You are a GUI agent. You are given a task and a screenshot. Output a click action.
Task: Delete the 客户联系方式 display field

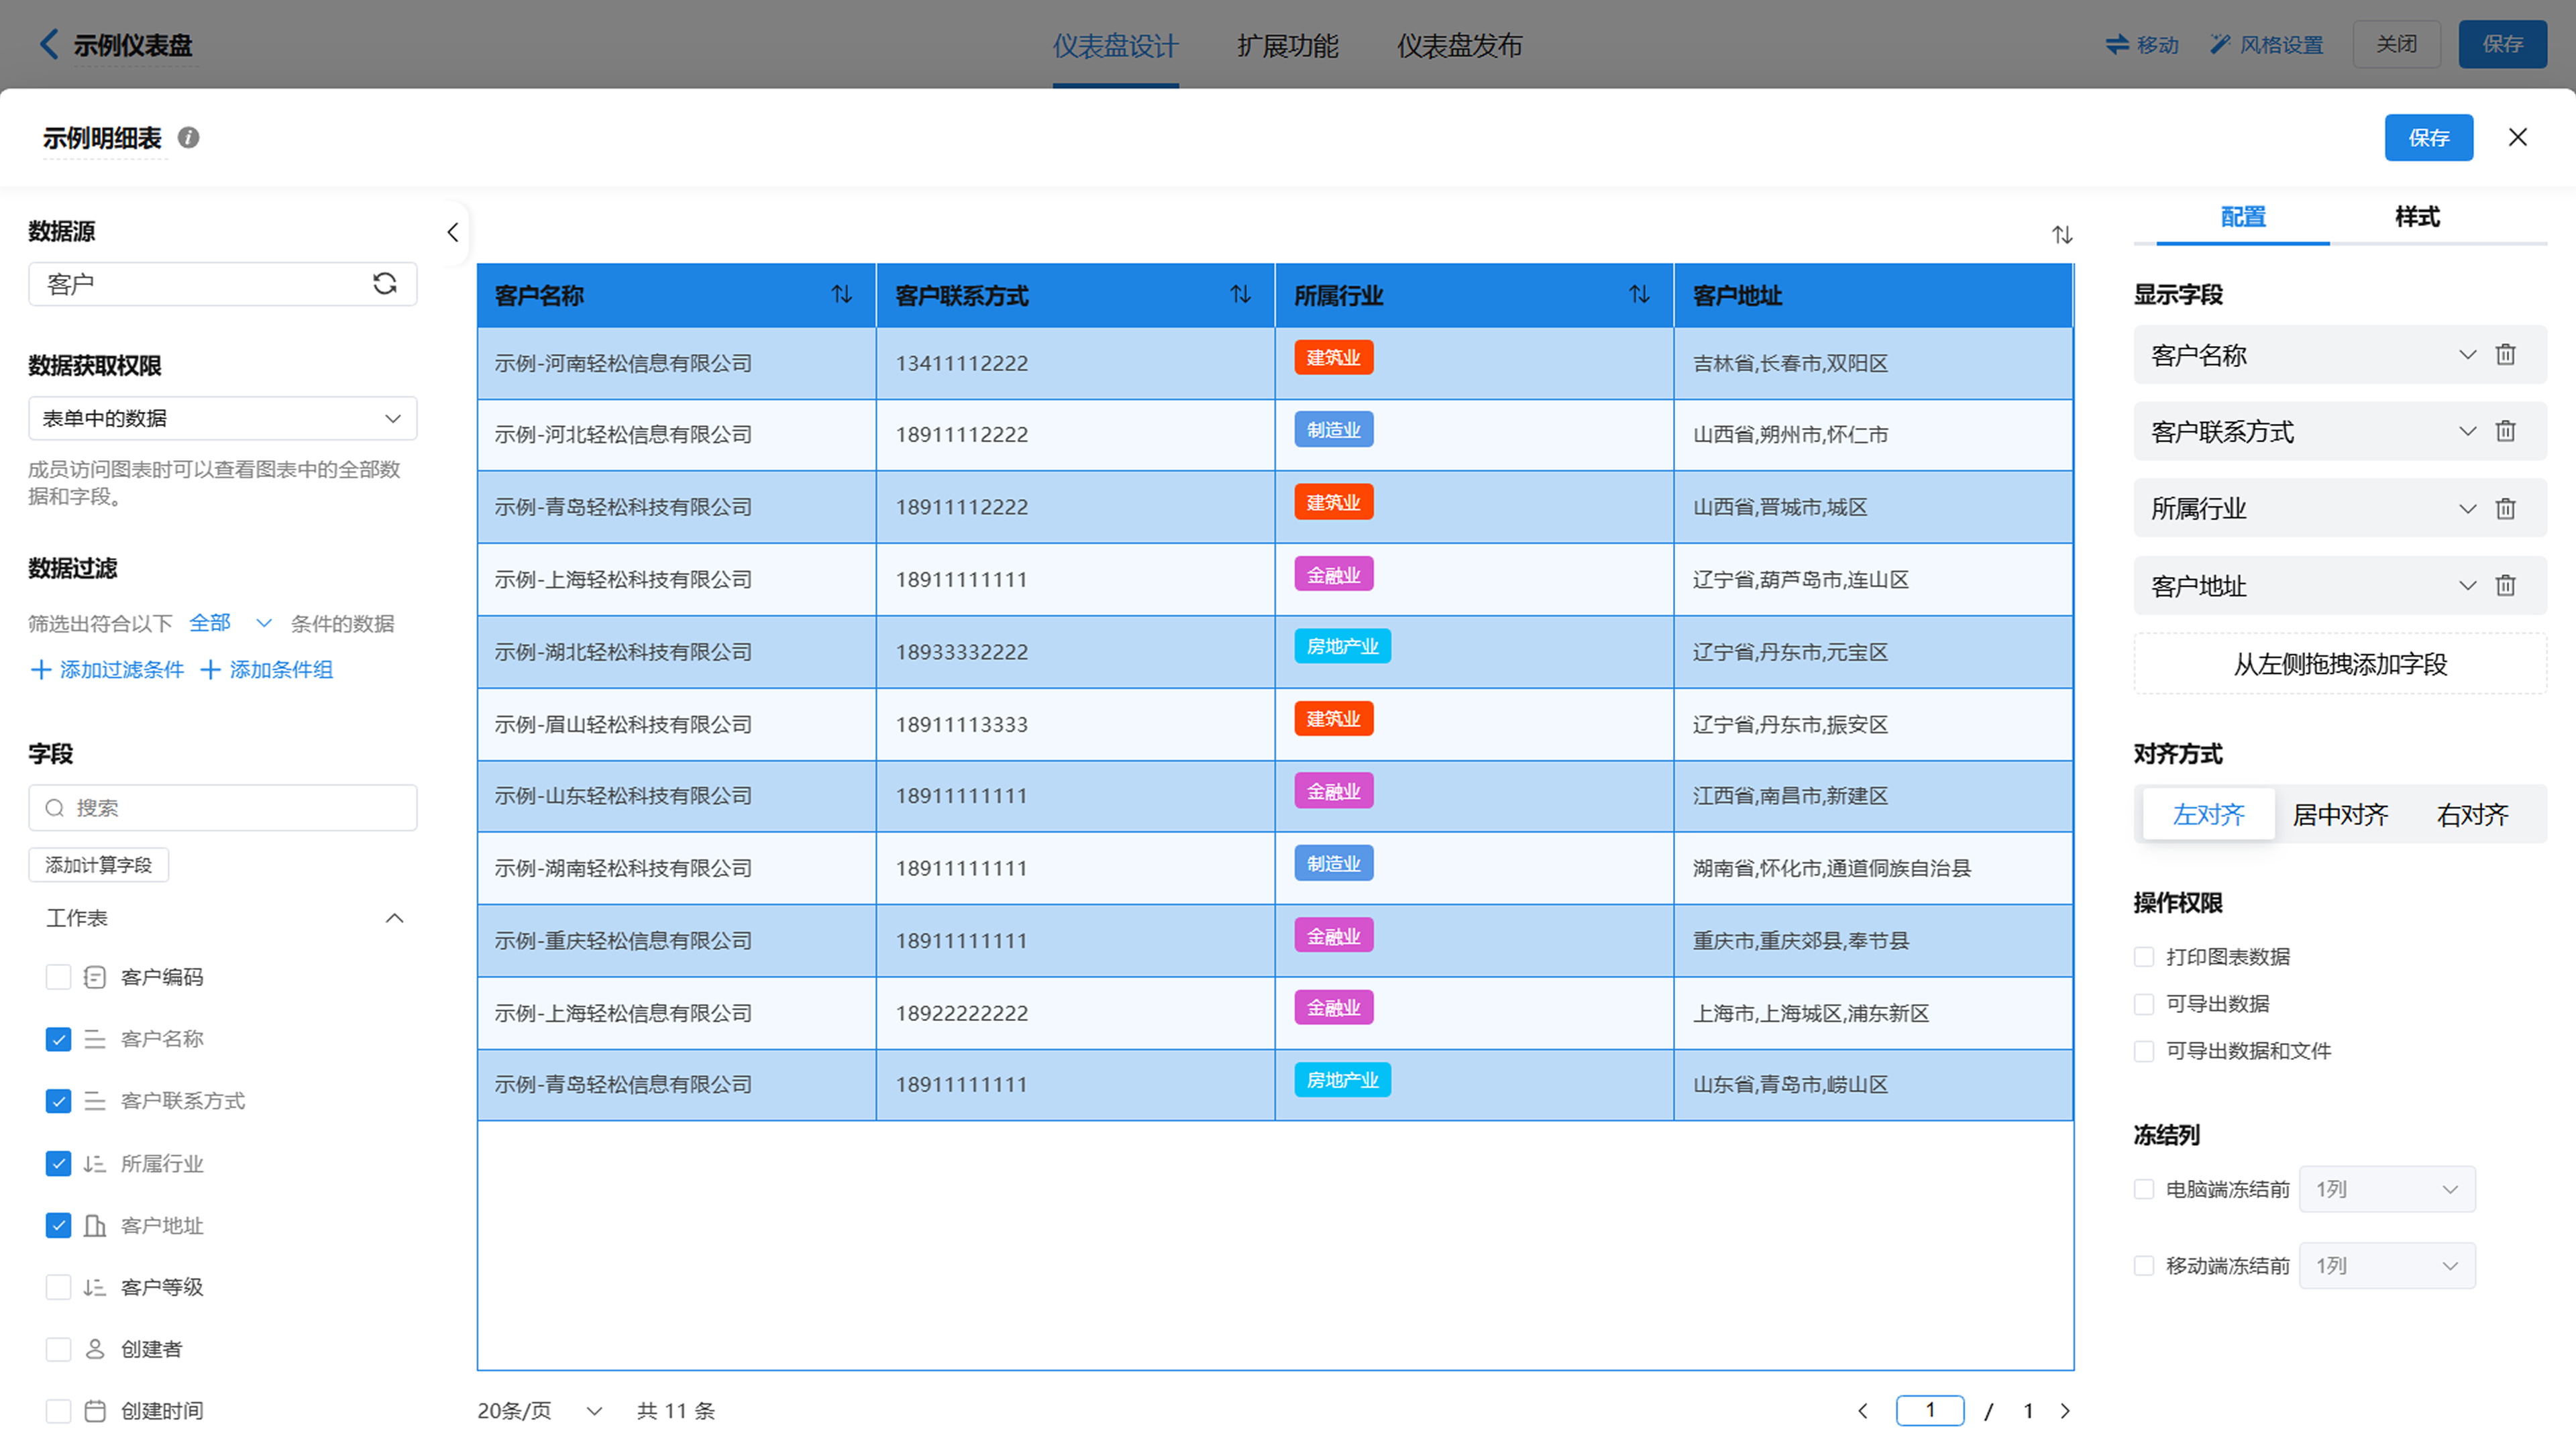pos(2505,431)
